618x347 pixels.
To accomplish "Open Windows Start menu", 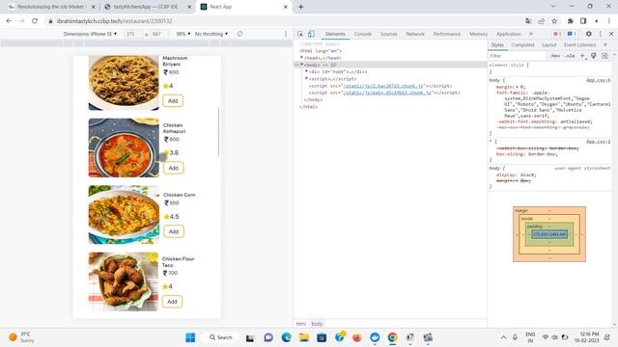I will 190,337.
